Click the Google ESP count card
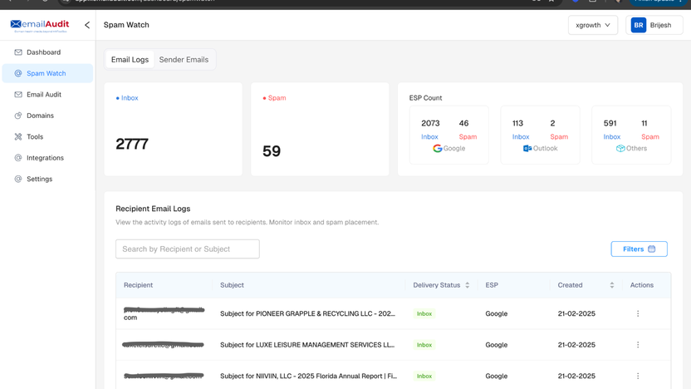 coord(448,135)
